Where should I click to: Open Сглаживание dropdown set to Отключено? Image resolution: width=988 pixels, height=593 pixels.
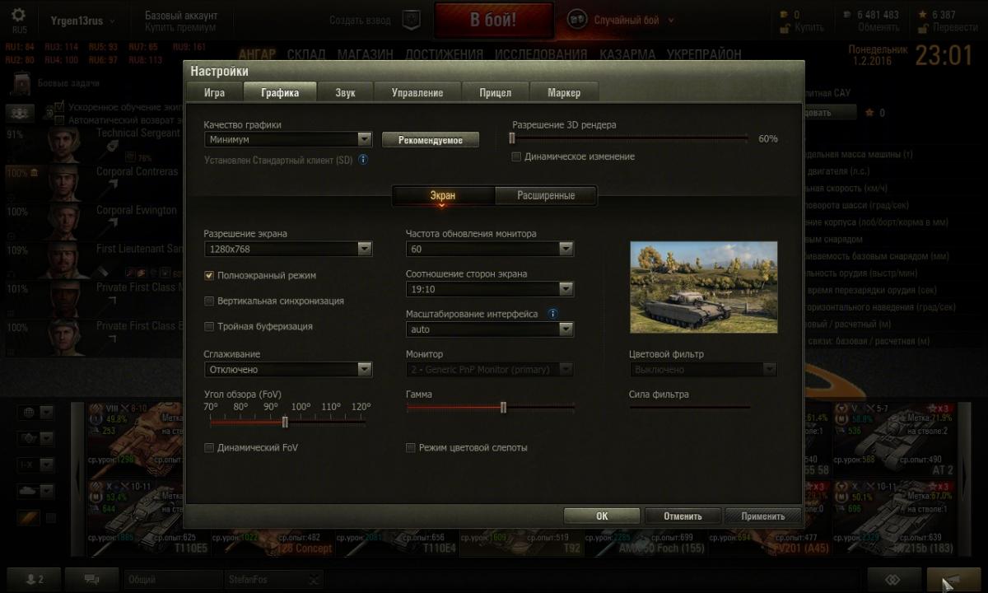[x=288, y=370]
